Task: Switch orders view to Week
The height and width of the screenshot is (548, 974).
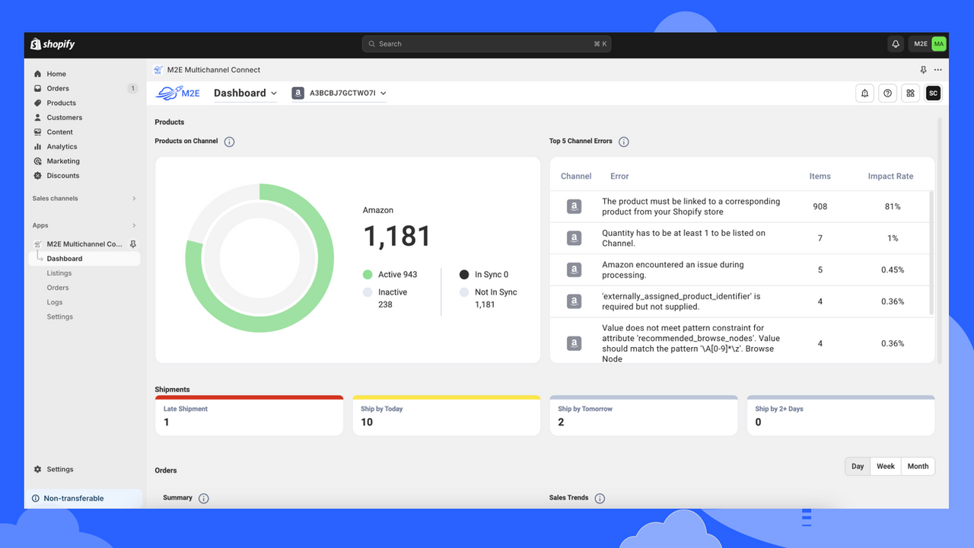Action: pos(886,467)
